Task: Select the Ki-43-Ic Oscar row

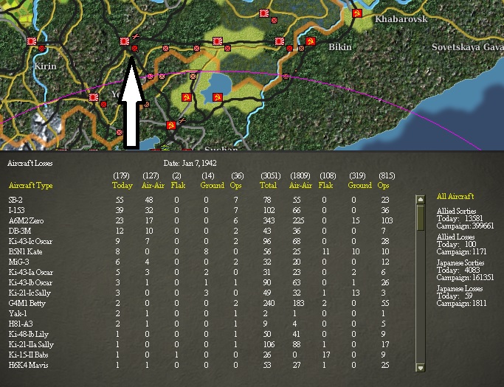Action: pos(199,241)
